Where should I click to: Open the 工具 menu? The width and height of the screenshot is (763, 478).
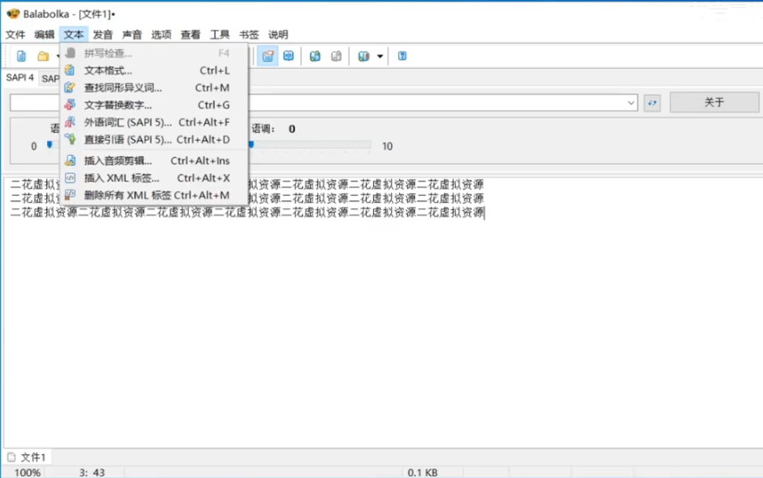(219, 35)
